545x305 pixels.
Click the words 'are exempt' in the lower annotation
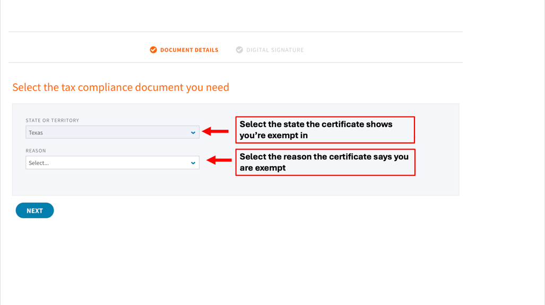pos(263,168)
